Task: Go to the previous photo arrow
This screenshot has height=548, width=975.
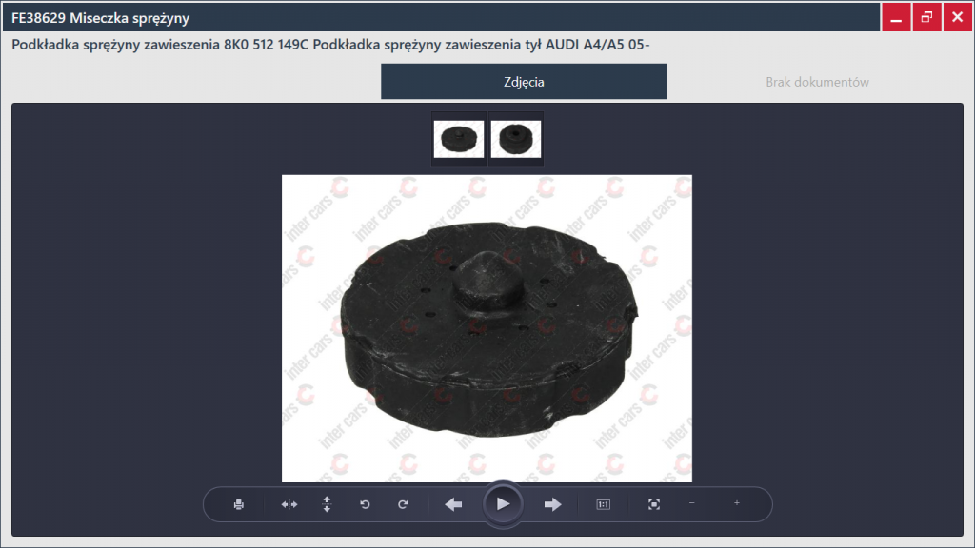Action: (x=453, y=504)
